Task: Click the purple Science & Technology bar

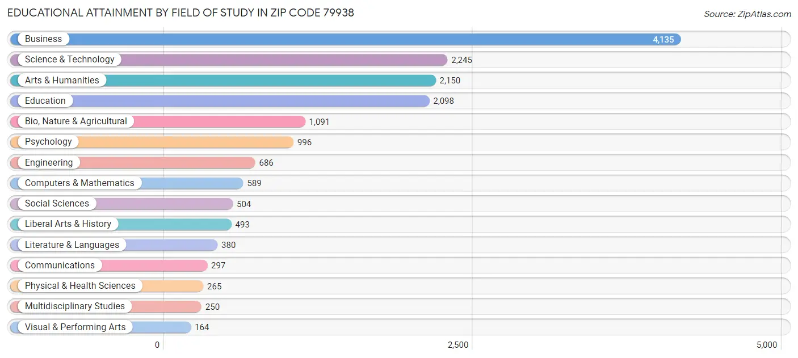Action: [229, 60]
